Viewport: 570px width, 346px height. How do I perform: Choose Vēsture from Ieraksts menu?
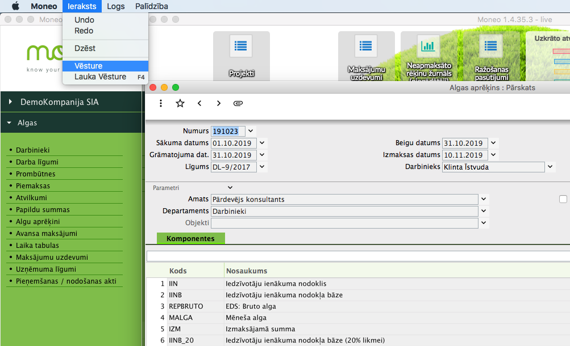point(106,66)
